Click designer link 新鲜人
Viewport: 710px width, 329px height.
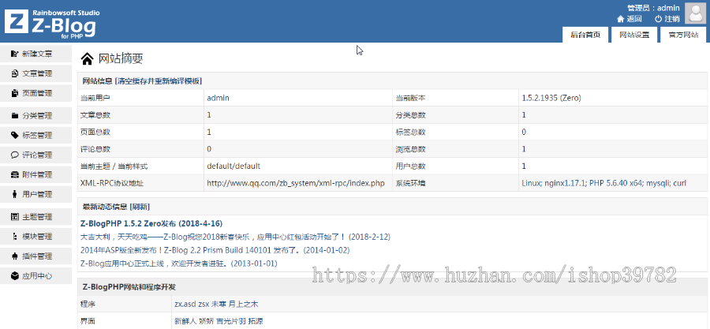(x=185, y=321)
